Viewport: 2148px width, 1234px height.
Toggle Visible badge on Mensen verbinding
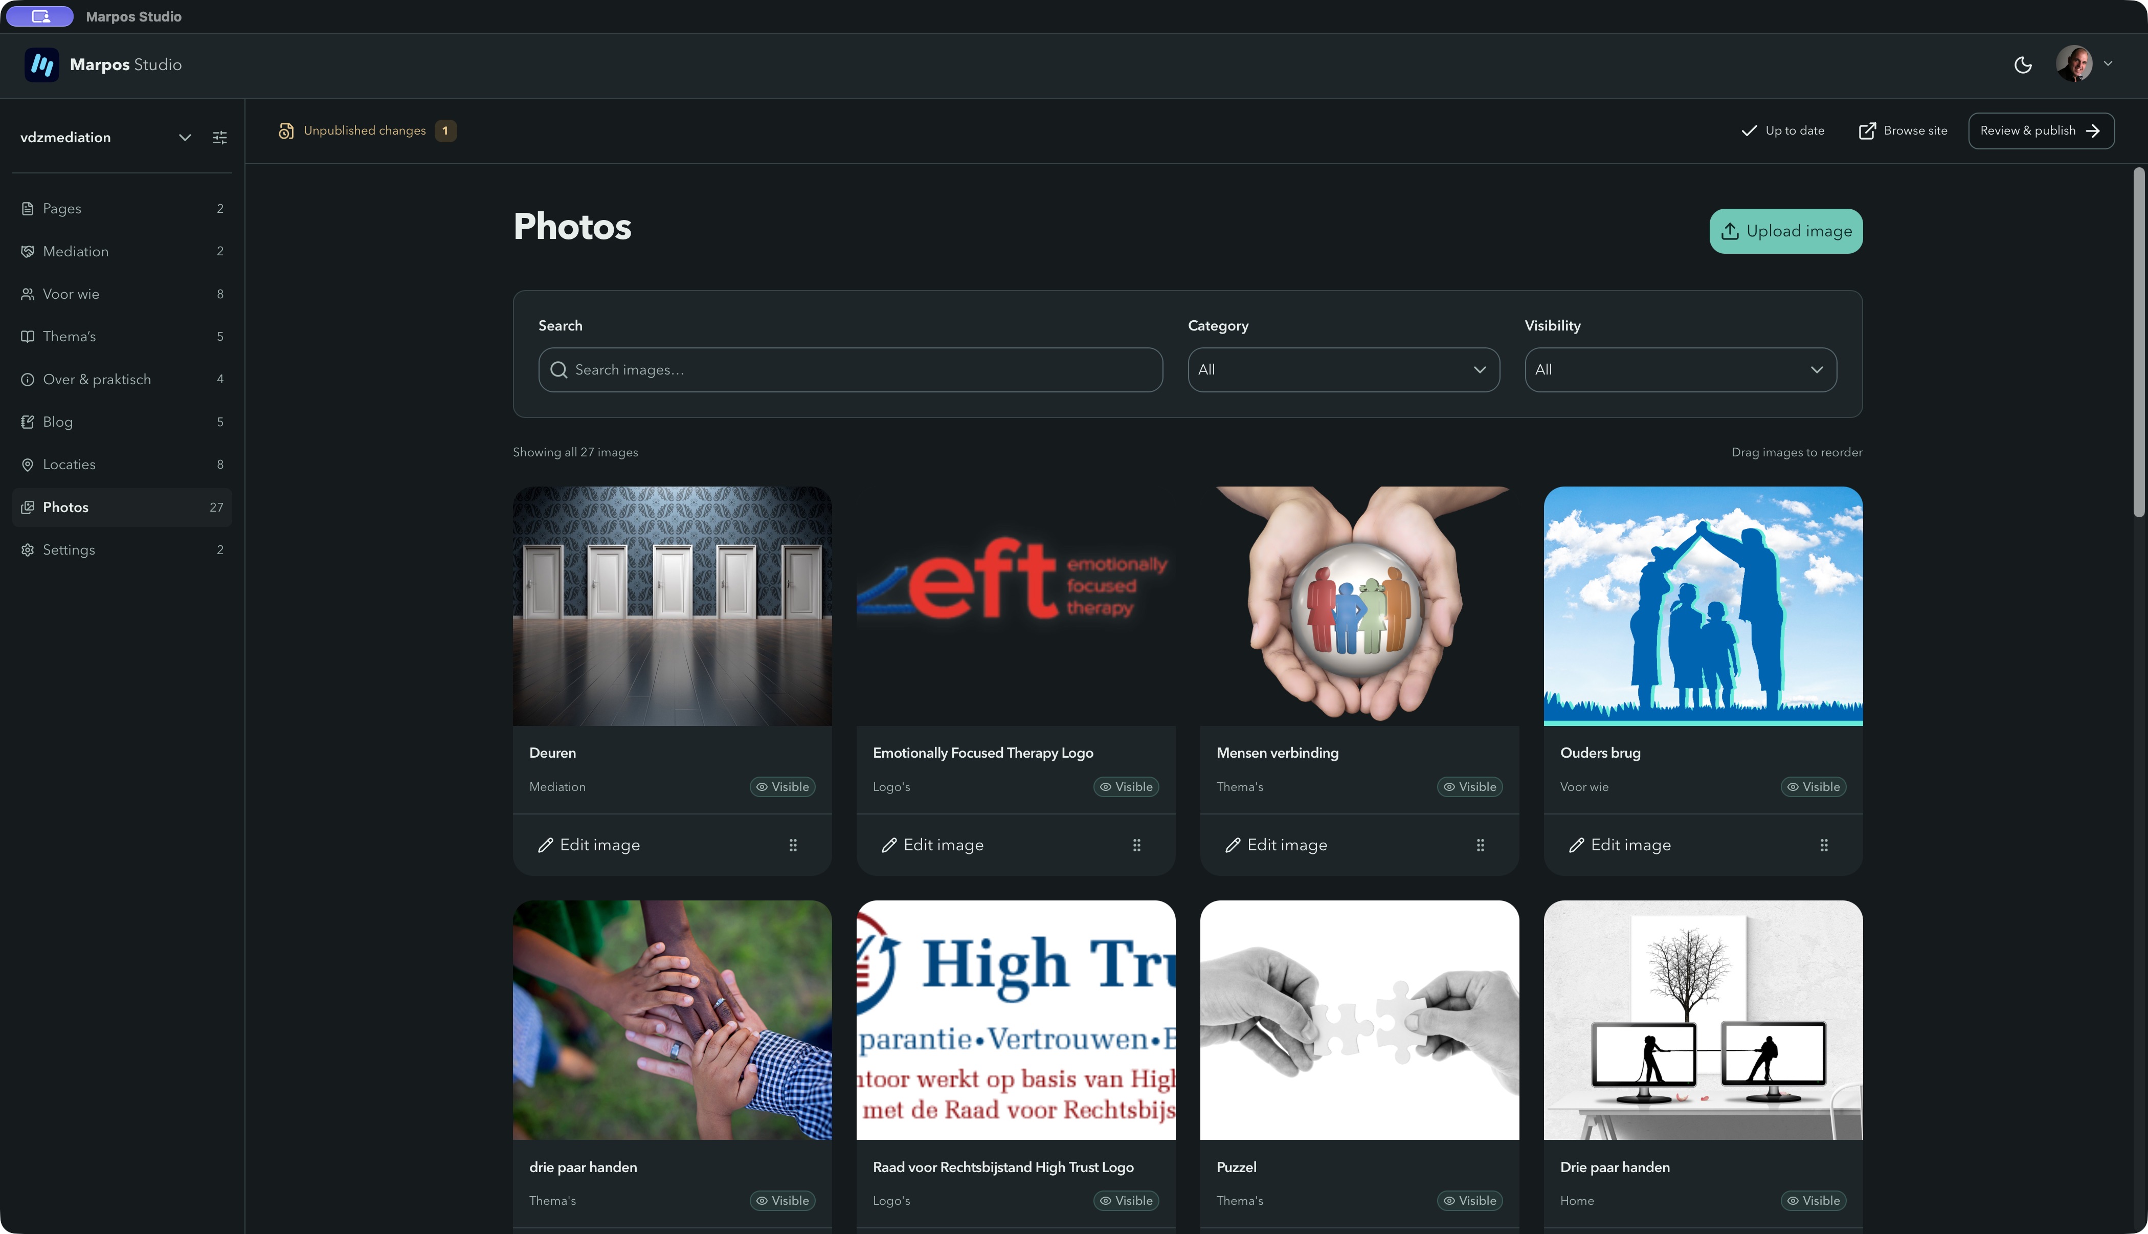(1469, 786)
